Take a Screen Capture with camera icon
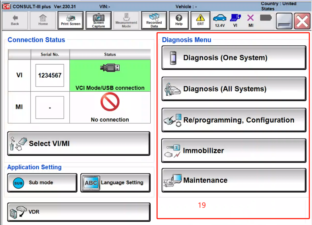This screenshot has width=312, height=225. click(98, 20)
